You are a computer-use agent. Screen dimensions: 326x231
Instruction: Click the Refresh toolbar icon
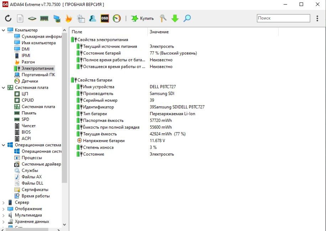8,18
